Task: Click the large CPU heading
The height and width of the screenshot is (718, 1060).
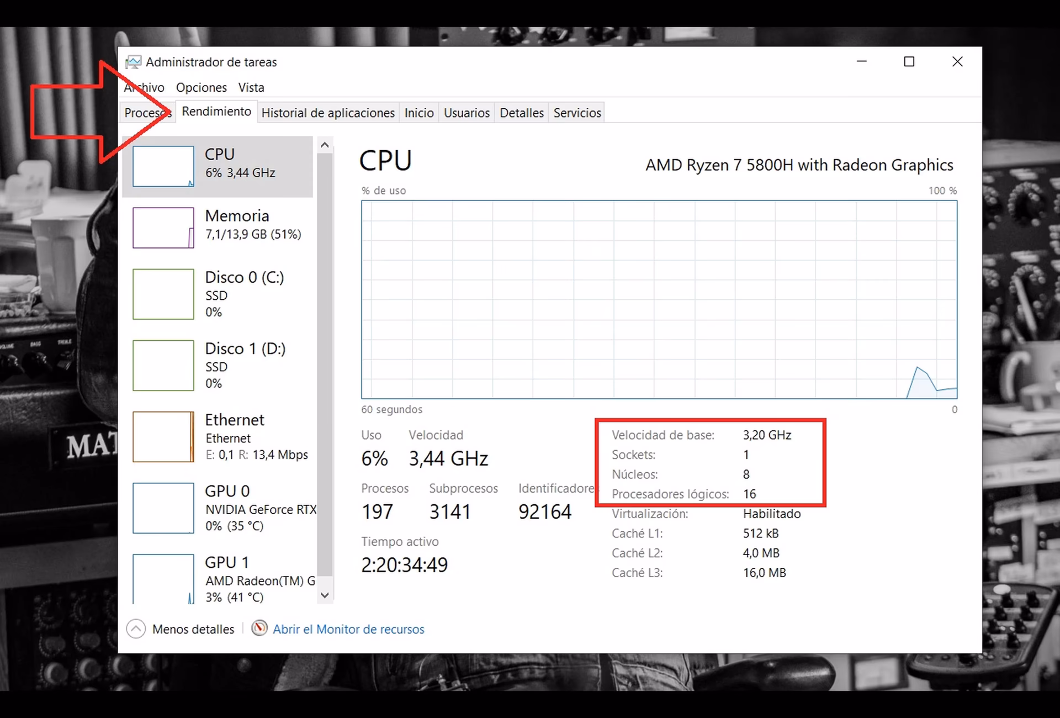Action: pyautogui.click(x=385, y=161)
